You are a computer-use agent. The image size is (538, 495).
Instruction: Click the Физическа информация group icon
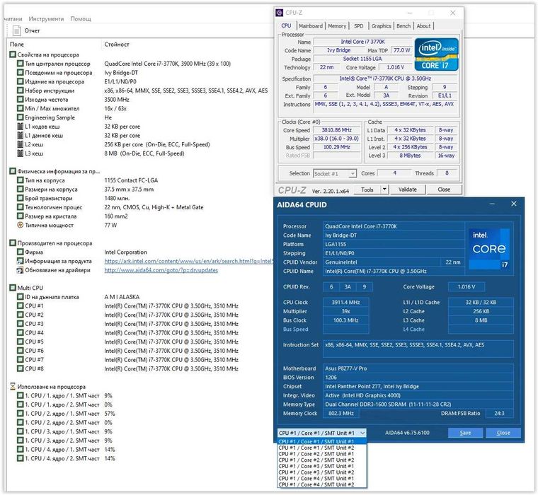click(x=13, y=171)
